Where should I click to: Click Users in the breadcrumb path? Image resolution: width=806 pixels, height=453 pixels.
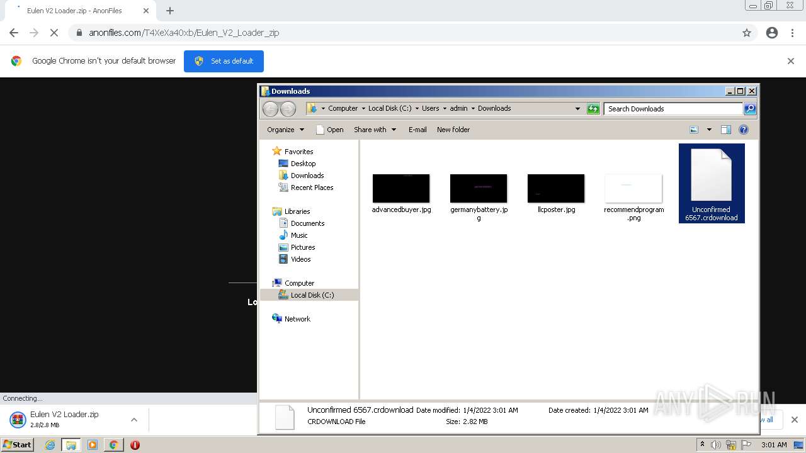coord(430,108)
